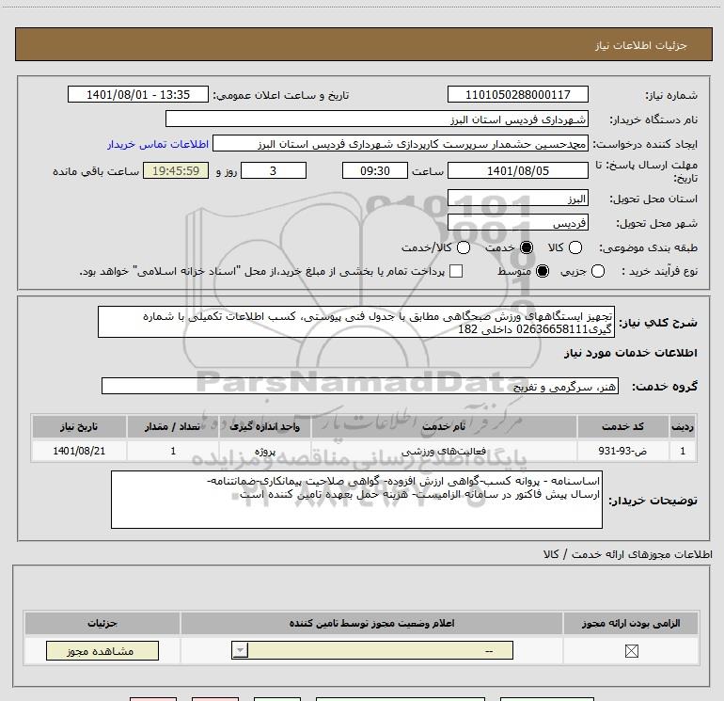Click remaining days field showing 3

pyautogui.click(x=274, y=170)
